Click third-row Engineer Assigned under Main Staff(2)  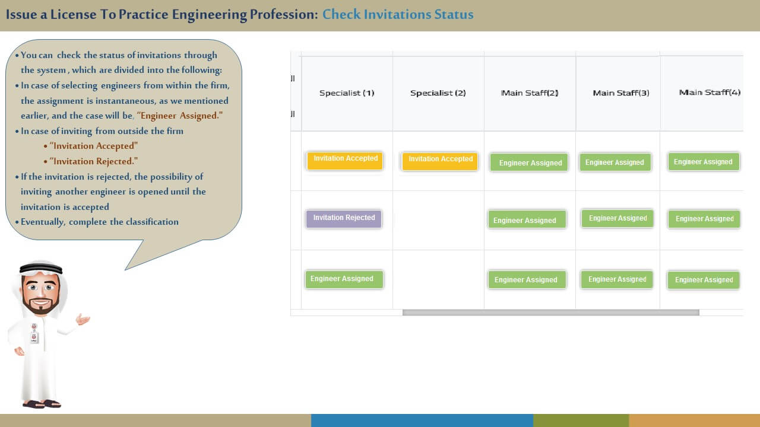tap(527, 280)
